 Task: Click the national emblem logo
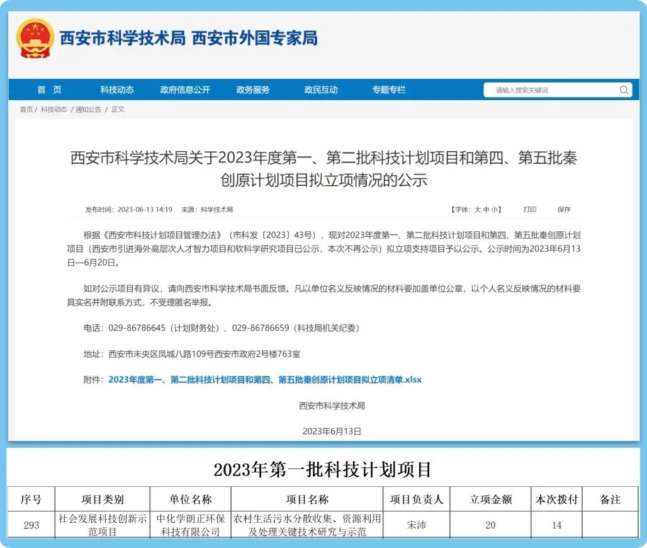35,38
